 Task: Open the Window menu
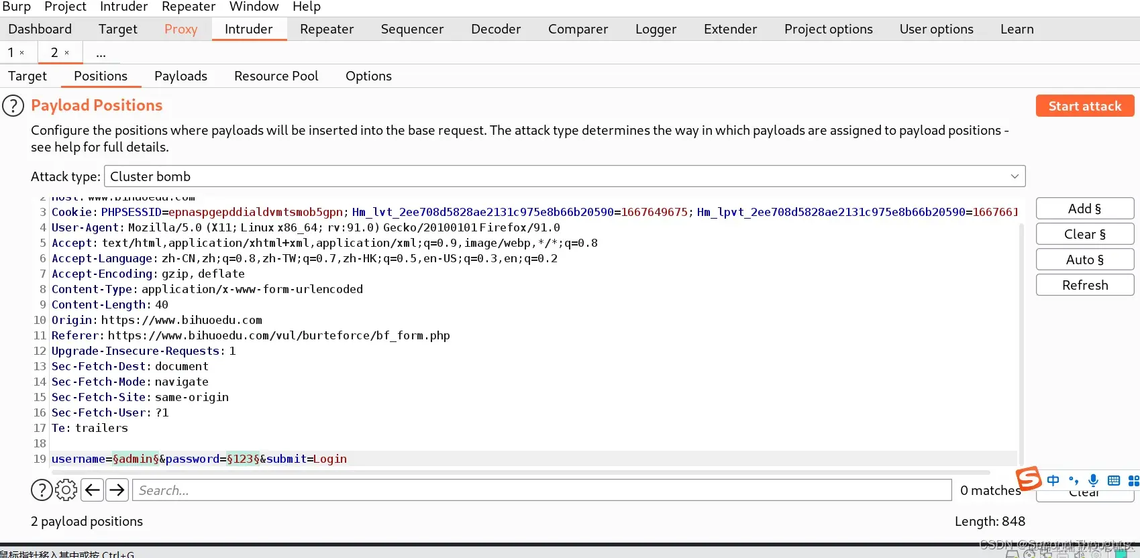pos(254,7)
